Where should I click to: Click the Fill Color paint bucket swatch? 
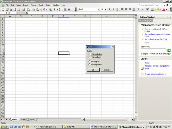pyautogui.click(x=158, y=10)
